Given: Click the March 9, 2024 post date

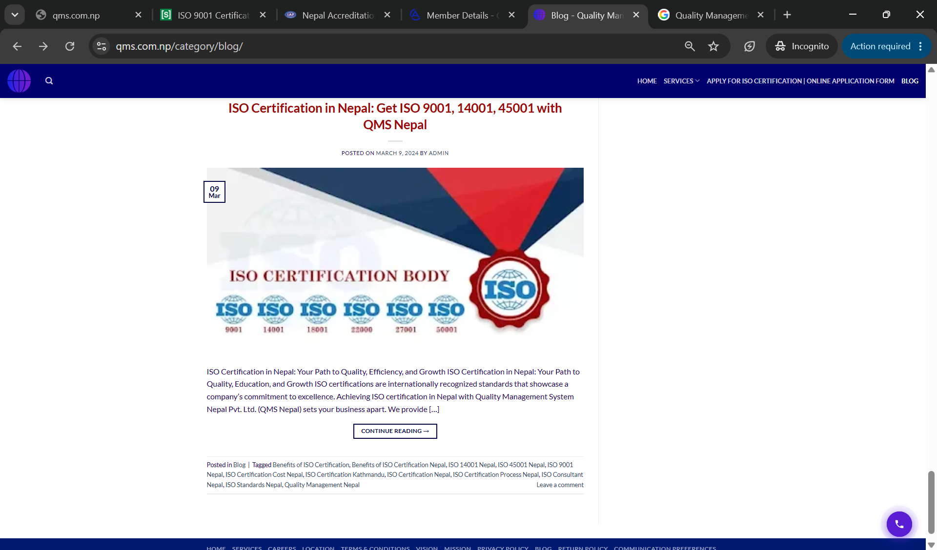Looking at the screenshot, I should pyautogui.click(x=397, y=153).
